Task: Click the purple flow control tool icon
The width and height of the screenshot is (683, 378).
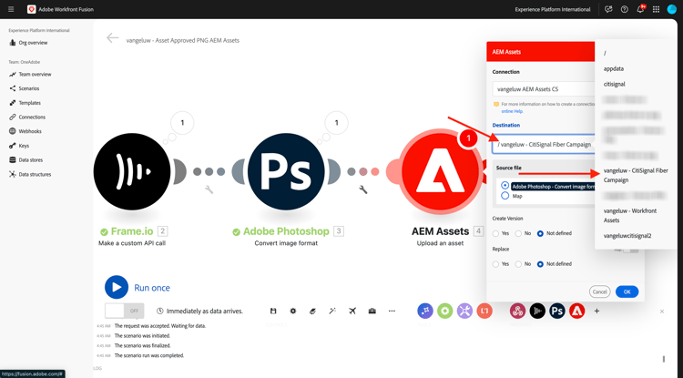Action: pyautogui.click(x=425, y=311)
